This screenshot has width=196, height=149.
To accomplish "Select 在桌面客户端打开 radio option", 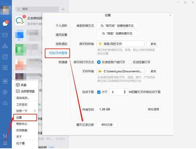I will pyautogui.click(x=99, y=62).
